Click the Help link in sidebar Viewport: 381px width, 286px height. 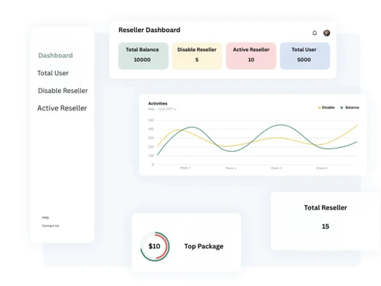click(x=46, y=217)
